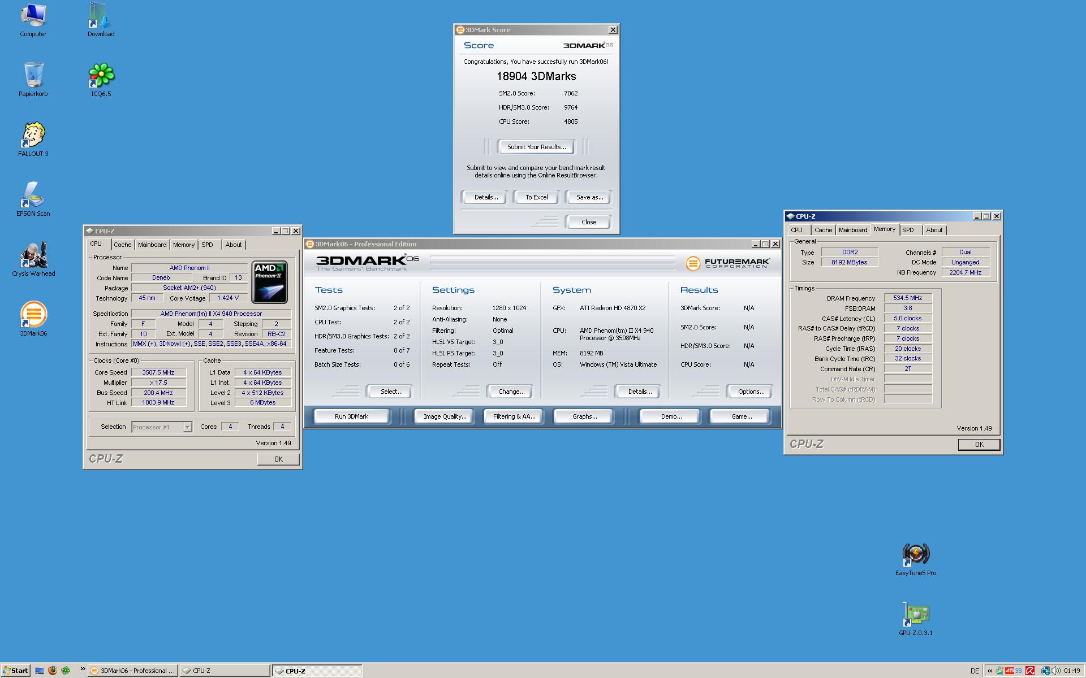Switch to Memory tab in left CPU-Z
This screenshot has width=1086, height=678.
pyautogui.click(x=184, y=245)
